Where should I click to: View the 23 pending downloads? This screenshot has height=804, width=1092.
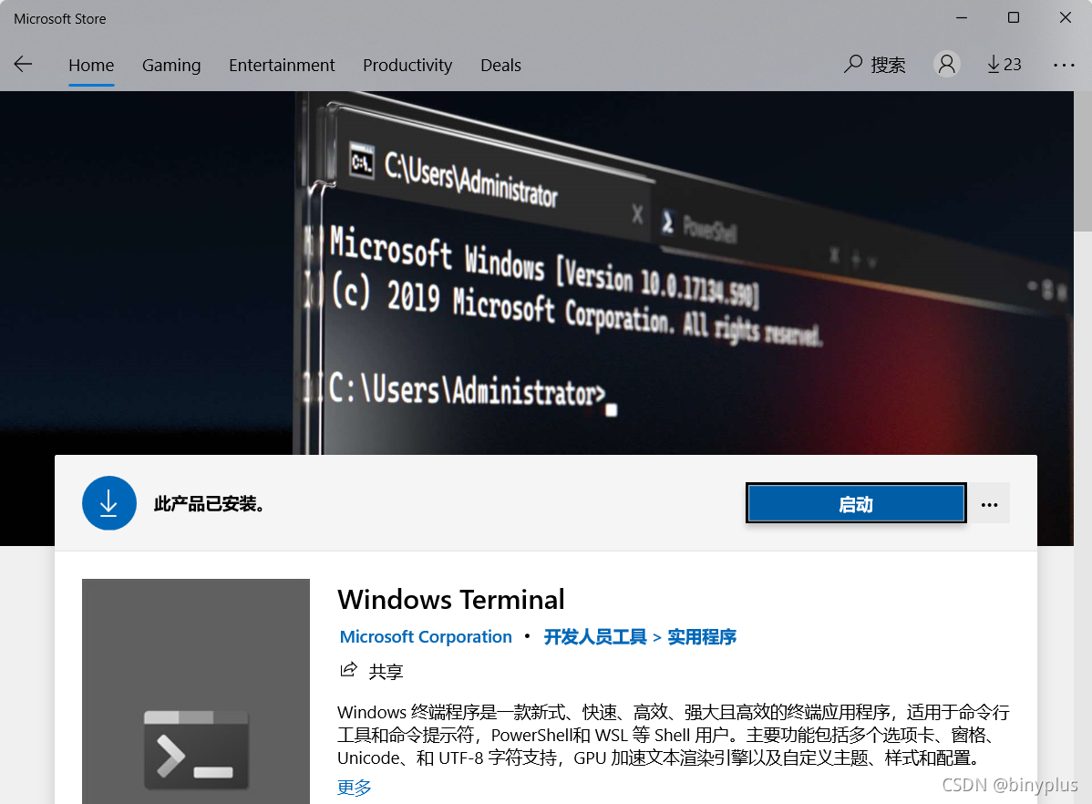point(1004,65)
